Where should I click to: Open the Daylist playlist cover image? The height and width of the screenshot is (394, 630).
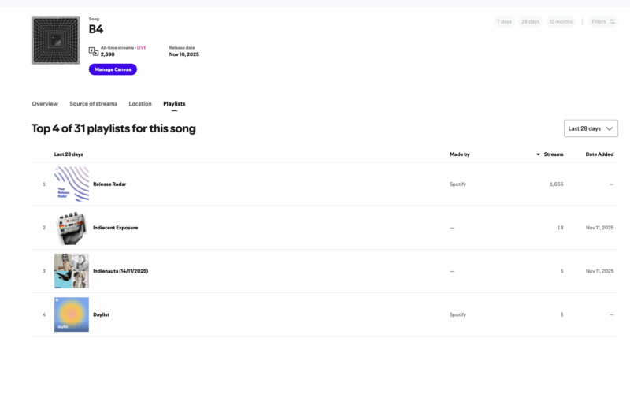(x=71, y=314)
